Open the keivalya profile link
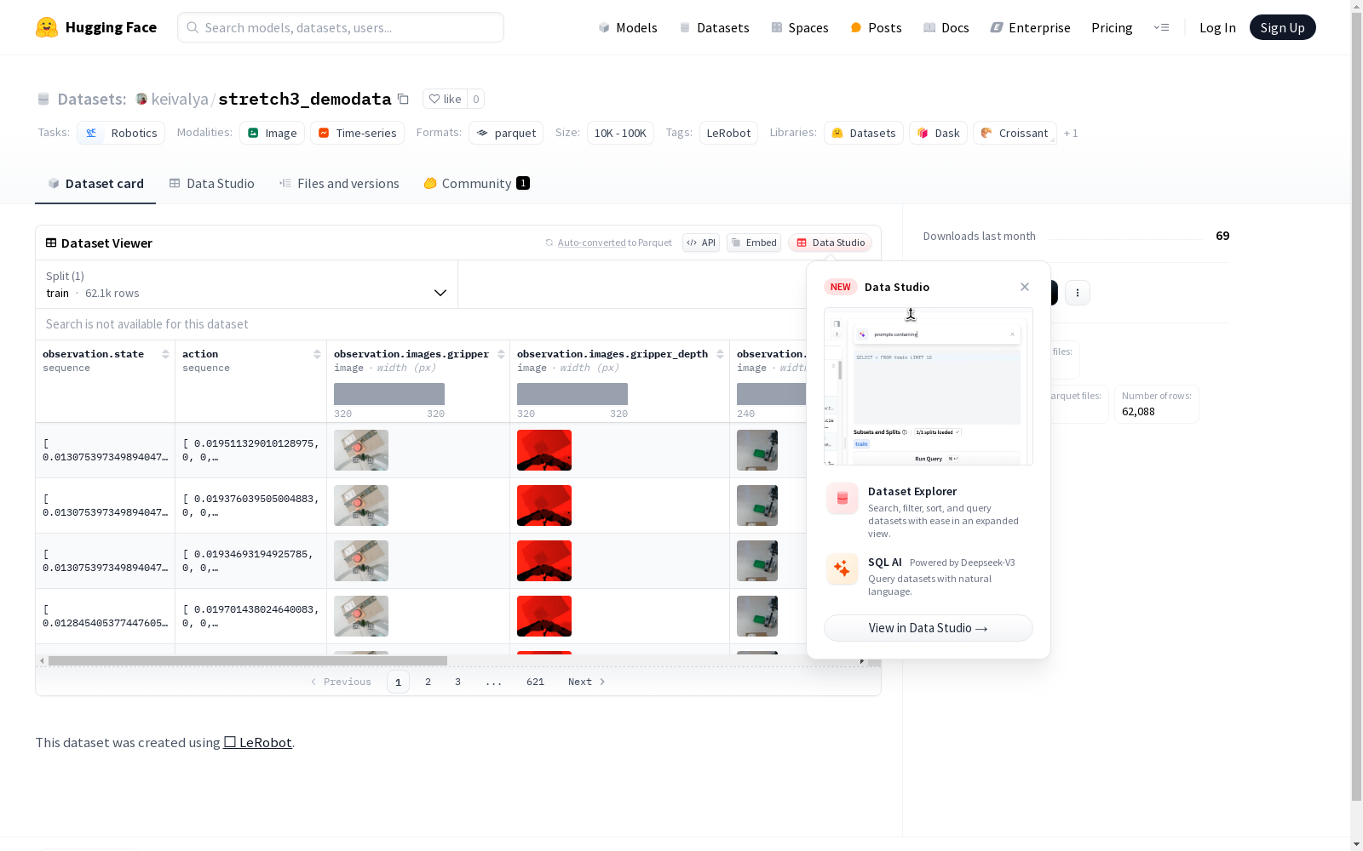The image size is (1363, 851). [x=180, y=99]
